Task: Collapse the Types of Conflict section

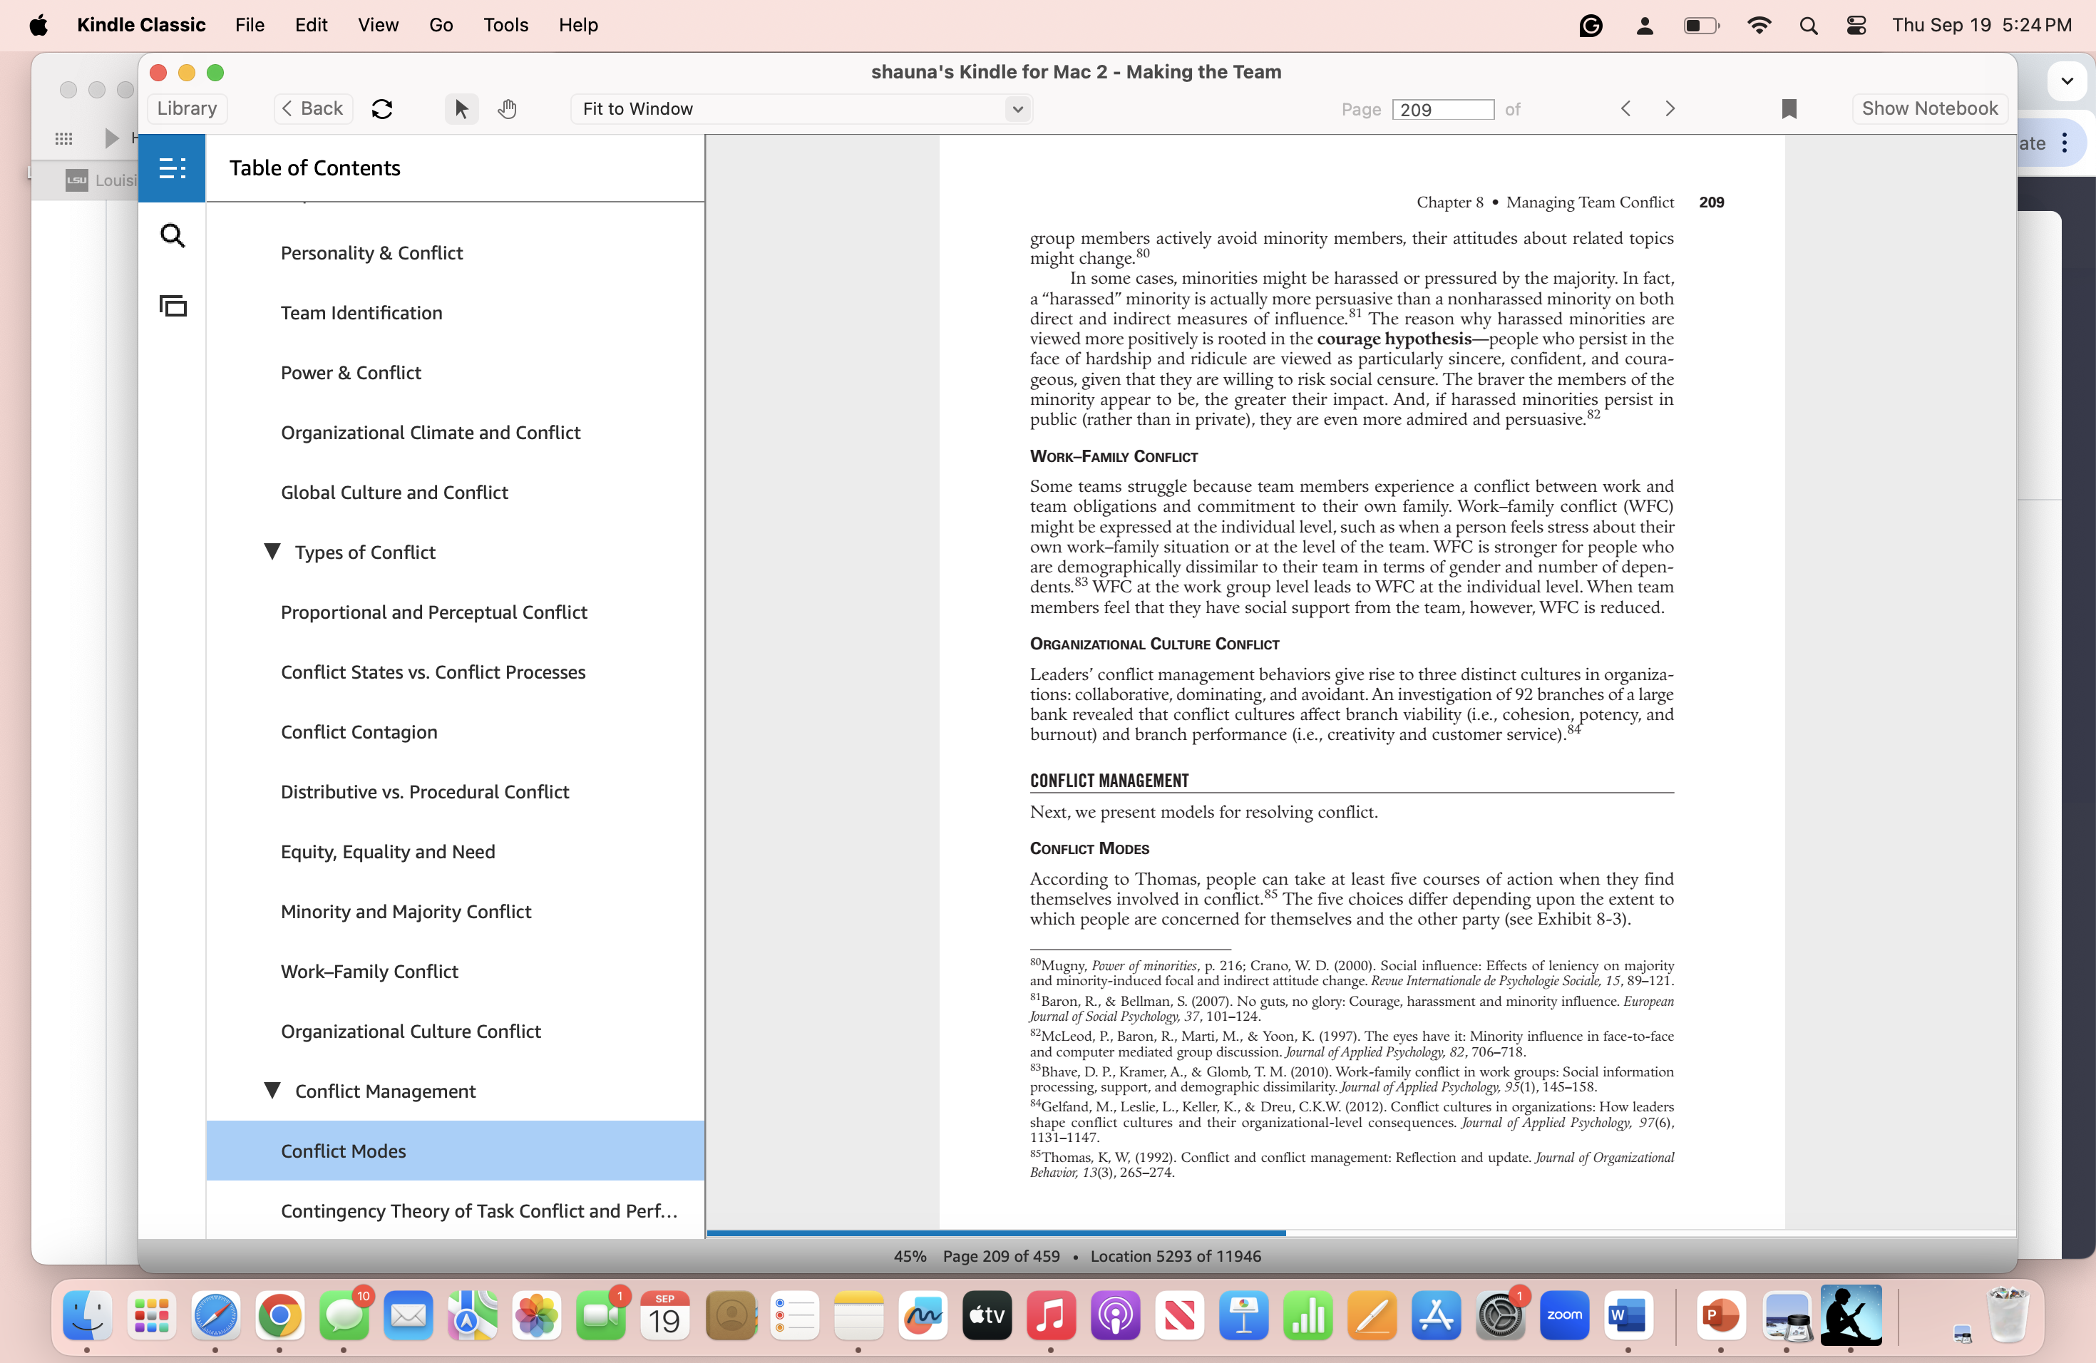Action: pos(272,551)
